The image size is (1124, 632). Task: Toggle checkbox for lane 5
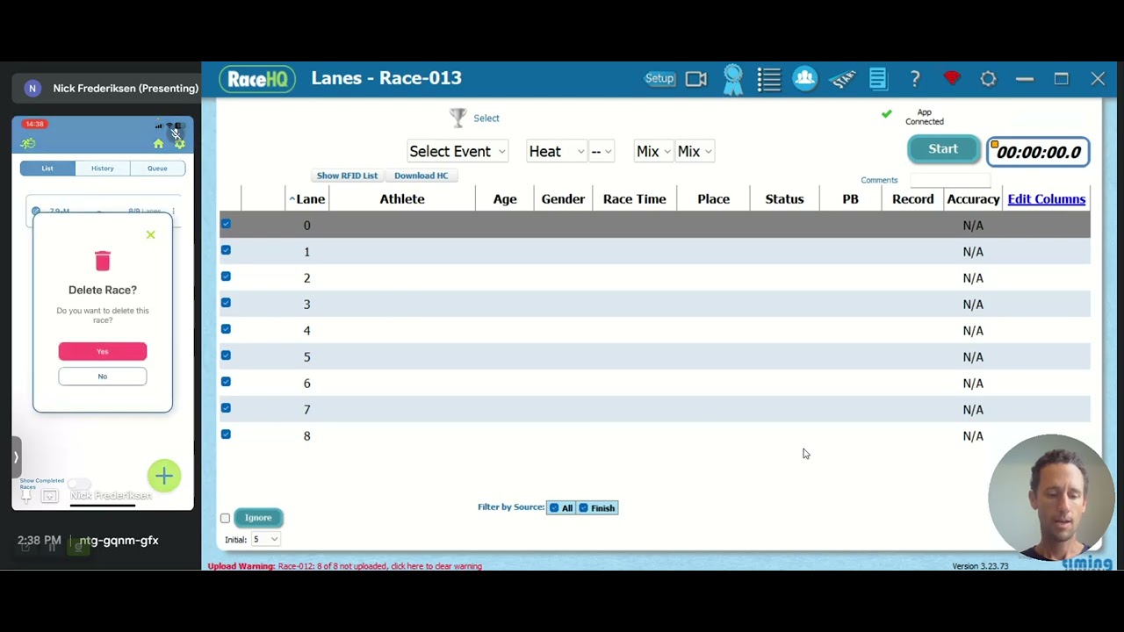tap(226, 356)
